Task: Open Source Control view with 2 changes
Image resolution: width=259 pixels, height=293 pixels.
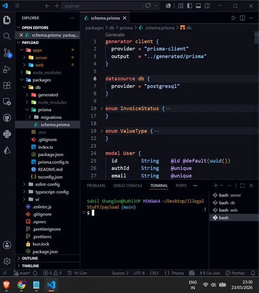Action: (x=7, y=53)
